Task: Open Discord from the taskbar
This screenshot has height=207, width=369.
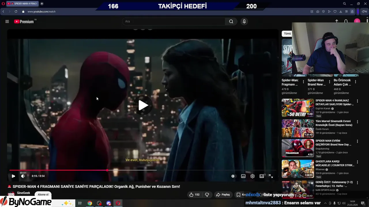Action: click(x=109, y=203)
